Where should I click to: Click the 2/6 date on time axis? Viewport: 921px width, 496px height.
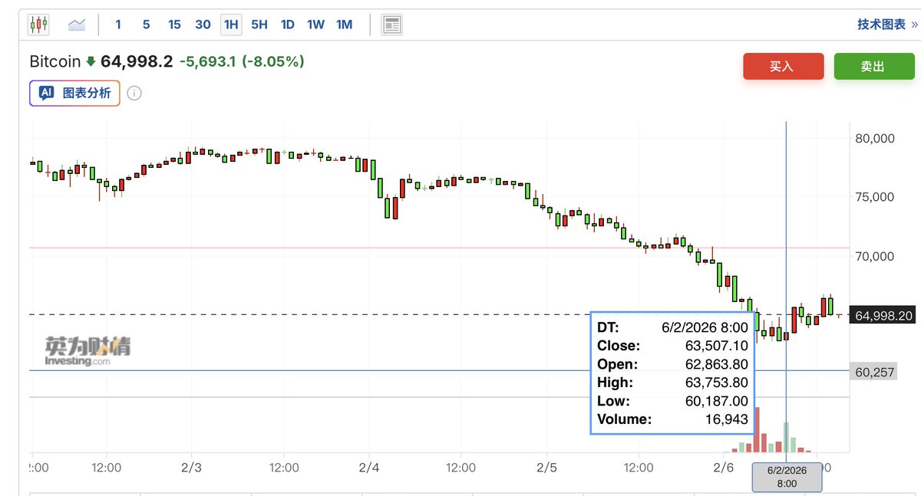point(723,467)
